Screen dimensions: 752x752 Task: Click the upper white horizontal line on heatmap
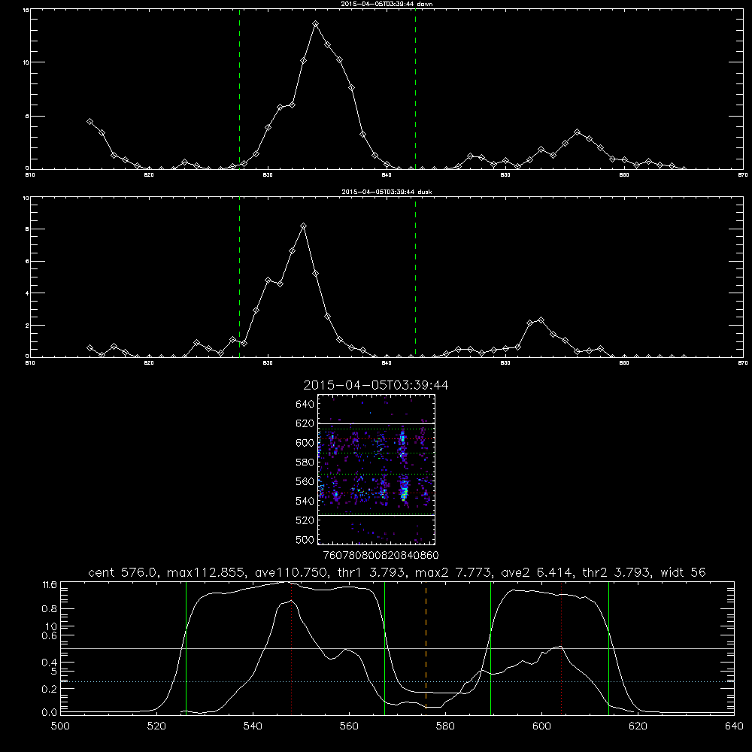[x=377, y=423]
